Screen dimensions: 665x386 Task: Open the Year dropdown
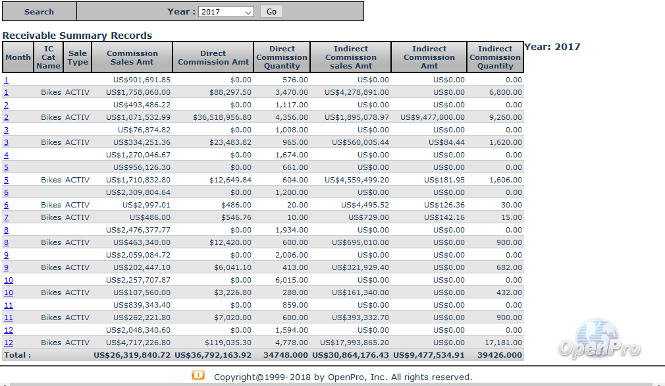226,12
